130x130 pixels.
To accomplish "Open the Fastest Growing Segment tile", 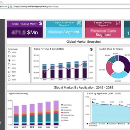I will click(103, 29).
